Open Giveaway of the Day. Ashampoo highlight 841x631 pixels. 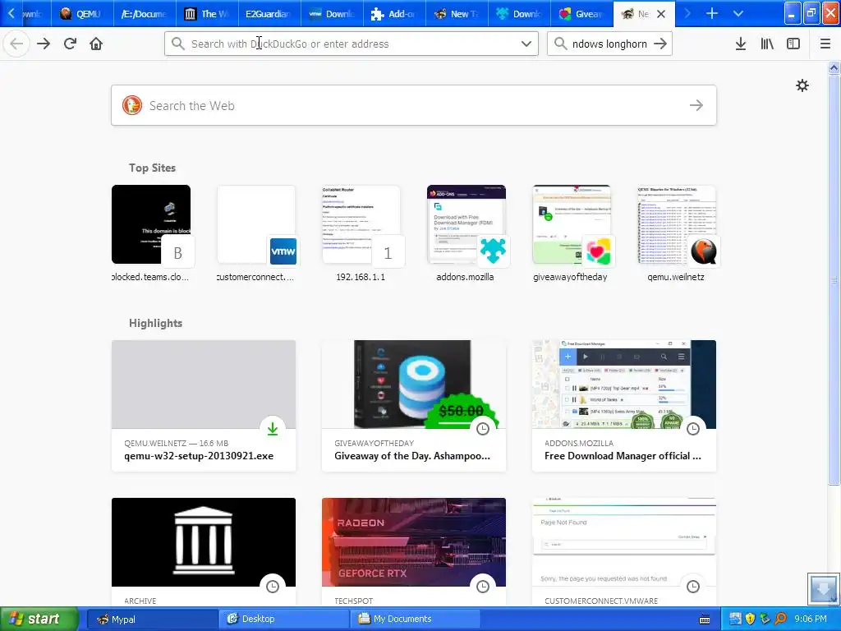(414, 406)
